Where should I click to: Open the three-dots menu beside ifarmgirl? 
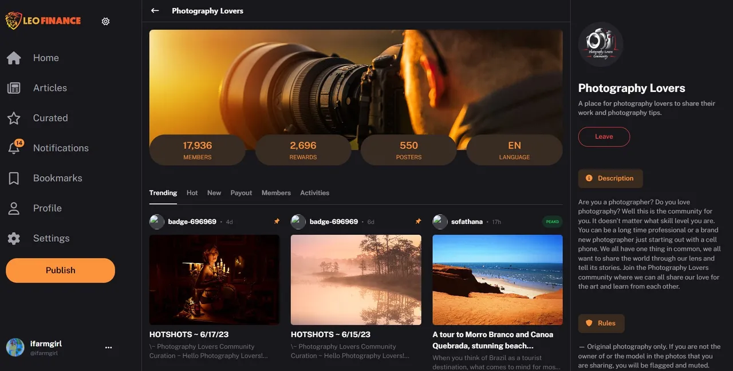pyautogui.click(x=109, y=347)
